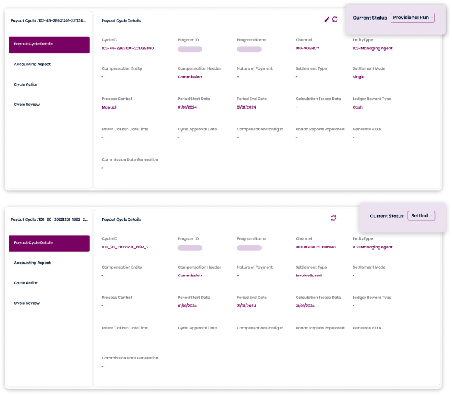The image size is (452, 395).
Task: Click Cycle ID value 102-46-28631201-221738590
Action: (128, 49)
